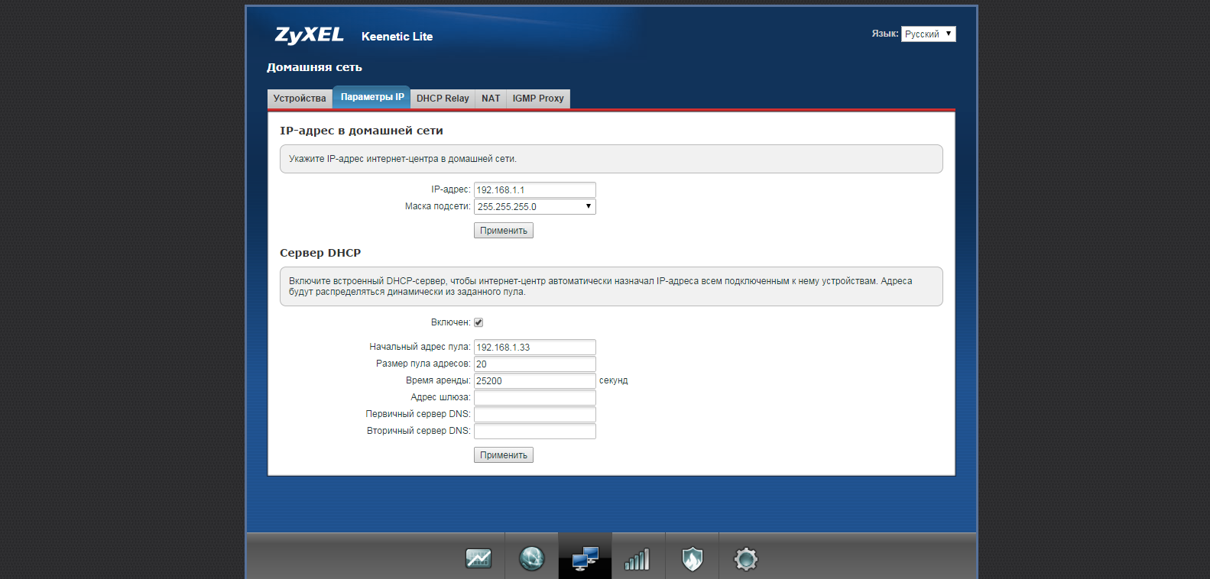Click the Начальный адрес пула label
Viewport: 1210px width, 579px height.
coord(420,347)
